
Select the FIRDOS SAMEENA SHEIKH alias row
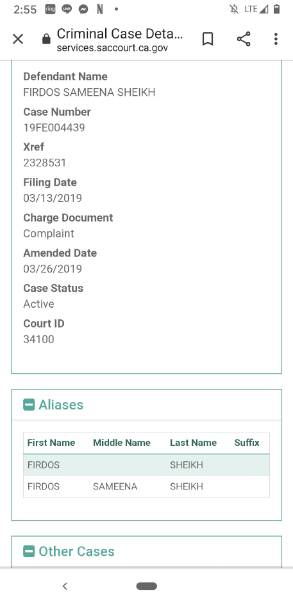(146, 486)
